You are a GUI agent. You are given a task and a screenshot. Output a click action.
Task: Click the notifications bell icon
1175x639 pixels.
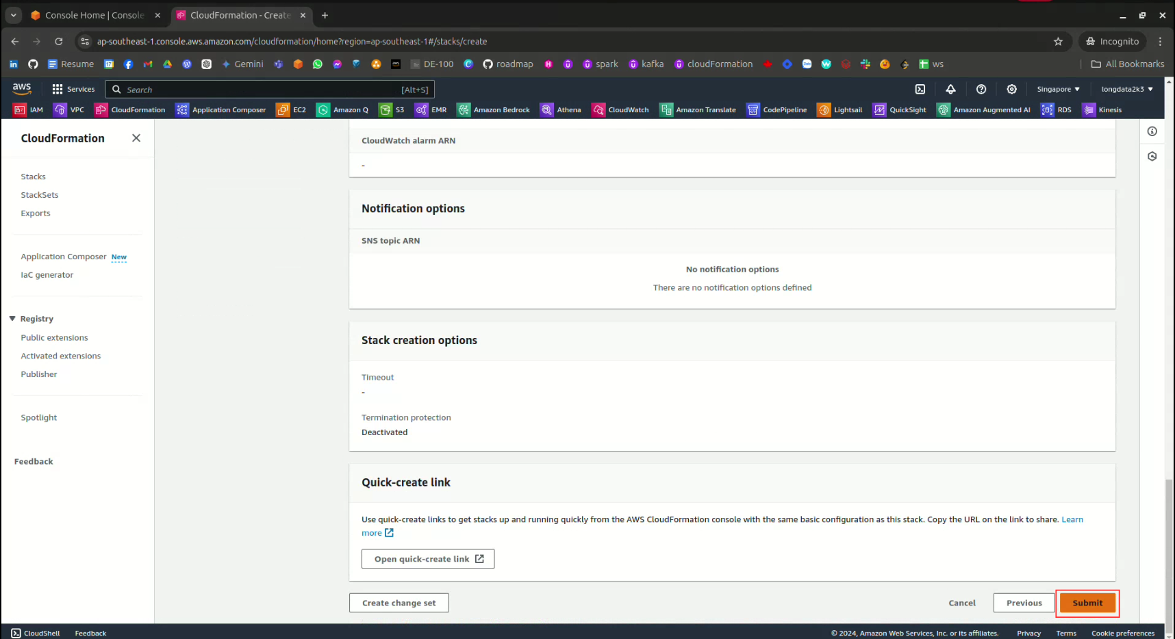(x=950, y=90)
